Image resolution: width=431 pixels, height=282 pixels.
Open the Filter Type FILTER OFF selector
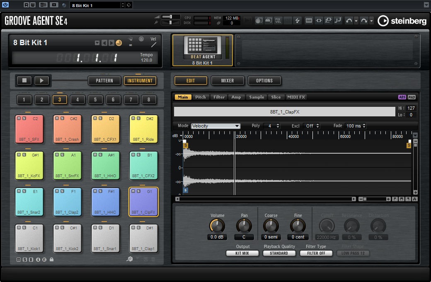pyautogui.click(x=316, y=253)
